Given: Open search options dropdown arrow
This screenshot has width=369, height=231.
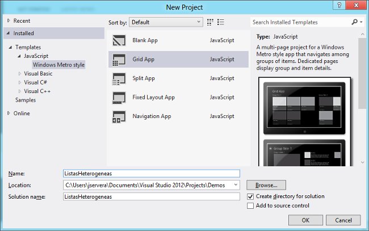Looking at the screenshot, I should (361, 22).
